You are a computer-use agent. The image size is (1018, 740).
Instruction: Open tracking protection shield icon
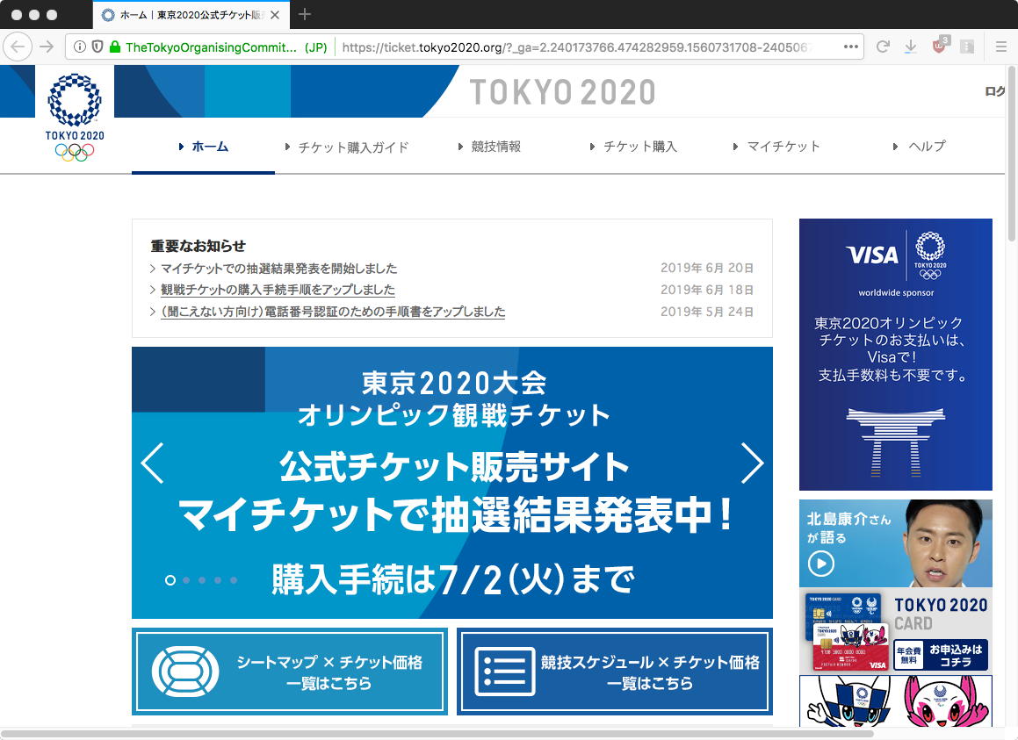[x=97, y=47]
